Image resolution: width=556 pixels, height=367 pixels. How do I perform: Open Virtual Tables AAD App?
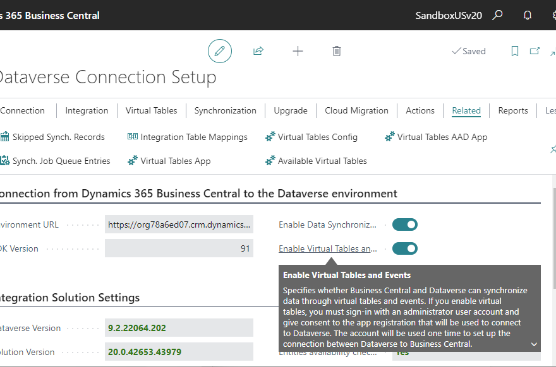click(x=442, y=137)
